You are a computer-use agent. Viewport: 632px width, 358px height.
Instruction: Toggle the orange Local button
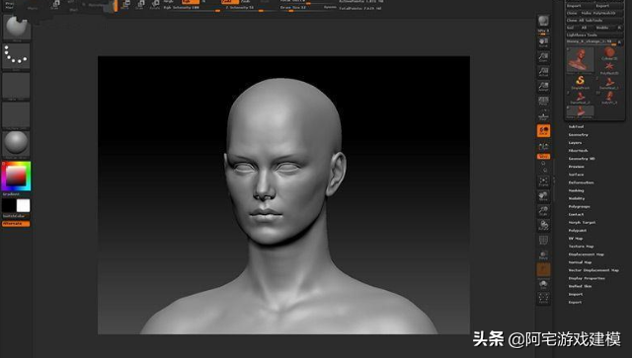click(x=543, y=130)
